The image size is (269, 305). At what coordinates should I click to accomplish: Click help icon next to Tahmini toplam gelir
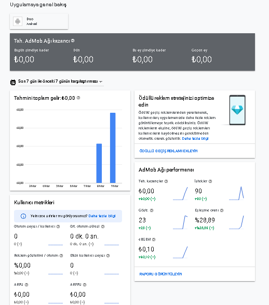[x=78, y=98]
